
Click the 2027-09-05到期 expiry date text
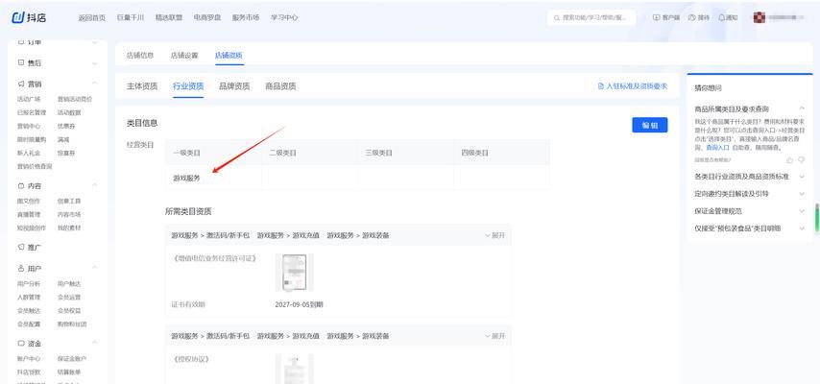pyautogui.click(x=300, y=304)
